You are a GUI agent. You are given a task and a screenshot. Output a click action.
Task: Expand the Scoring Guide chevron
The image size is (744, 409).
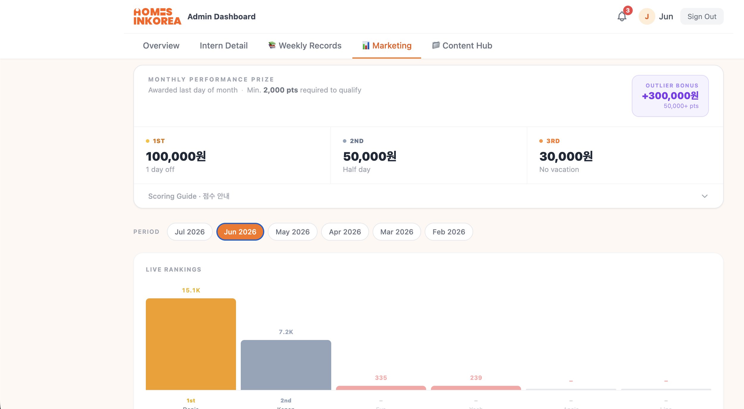[x=704, y=196]
